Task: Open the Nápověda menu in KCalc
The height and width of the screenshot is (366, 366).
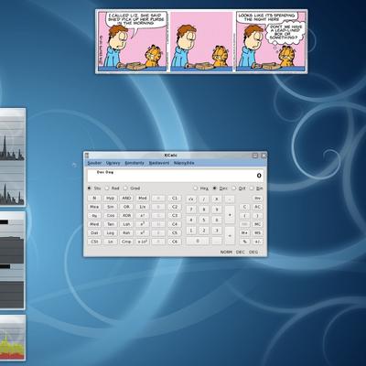Action: pos(184,163)
